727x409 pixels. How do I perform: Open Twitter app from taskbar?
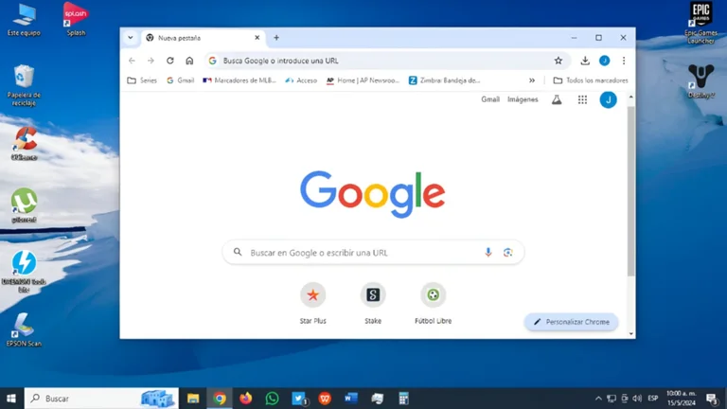click(299, 399)
